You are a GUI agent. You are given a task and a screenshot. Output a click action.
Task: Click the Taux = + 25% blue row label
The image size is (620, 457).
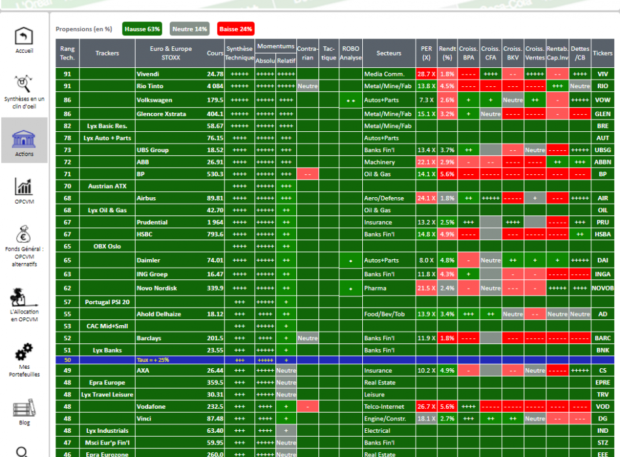(153, 360)
